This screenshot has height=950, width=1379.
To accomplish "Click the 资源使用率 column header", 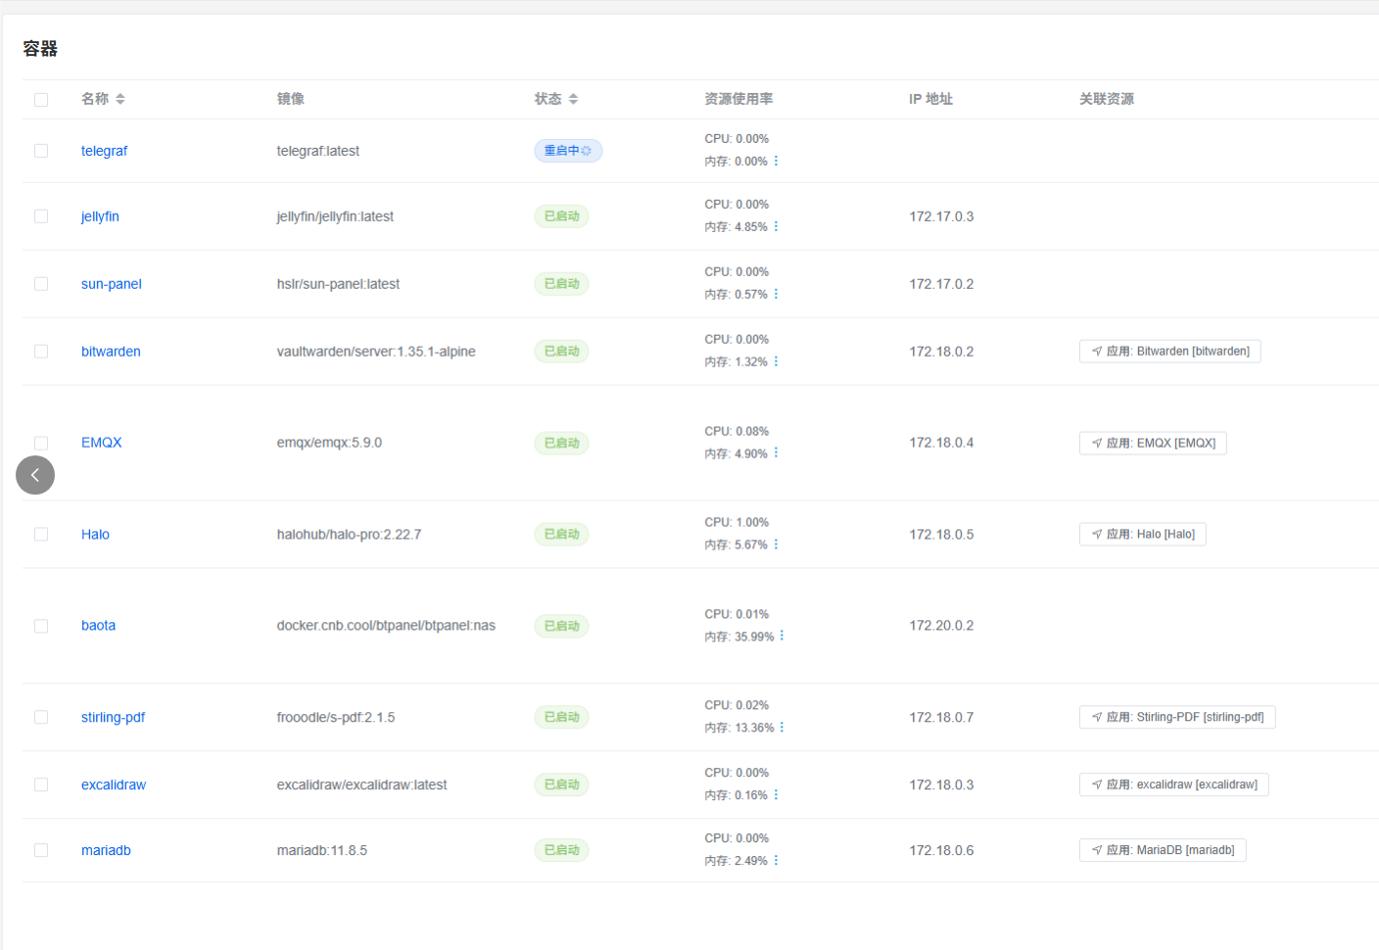I will 738,99.
